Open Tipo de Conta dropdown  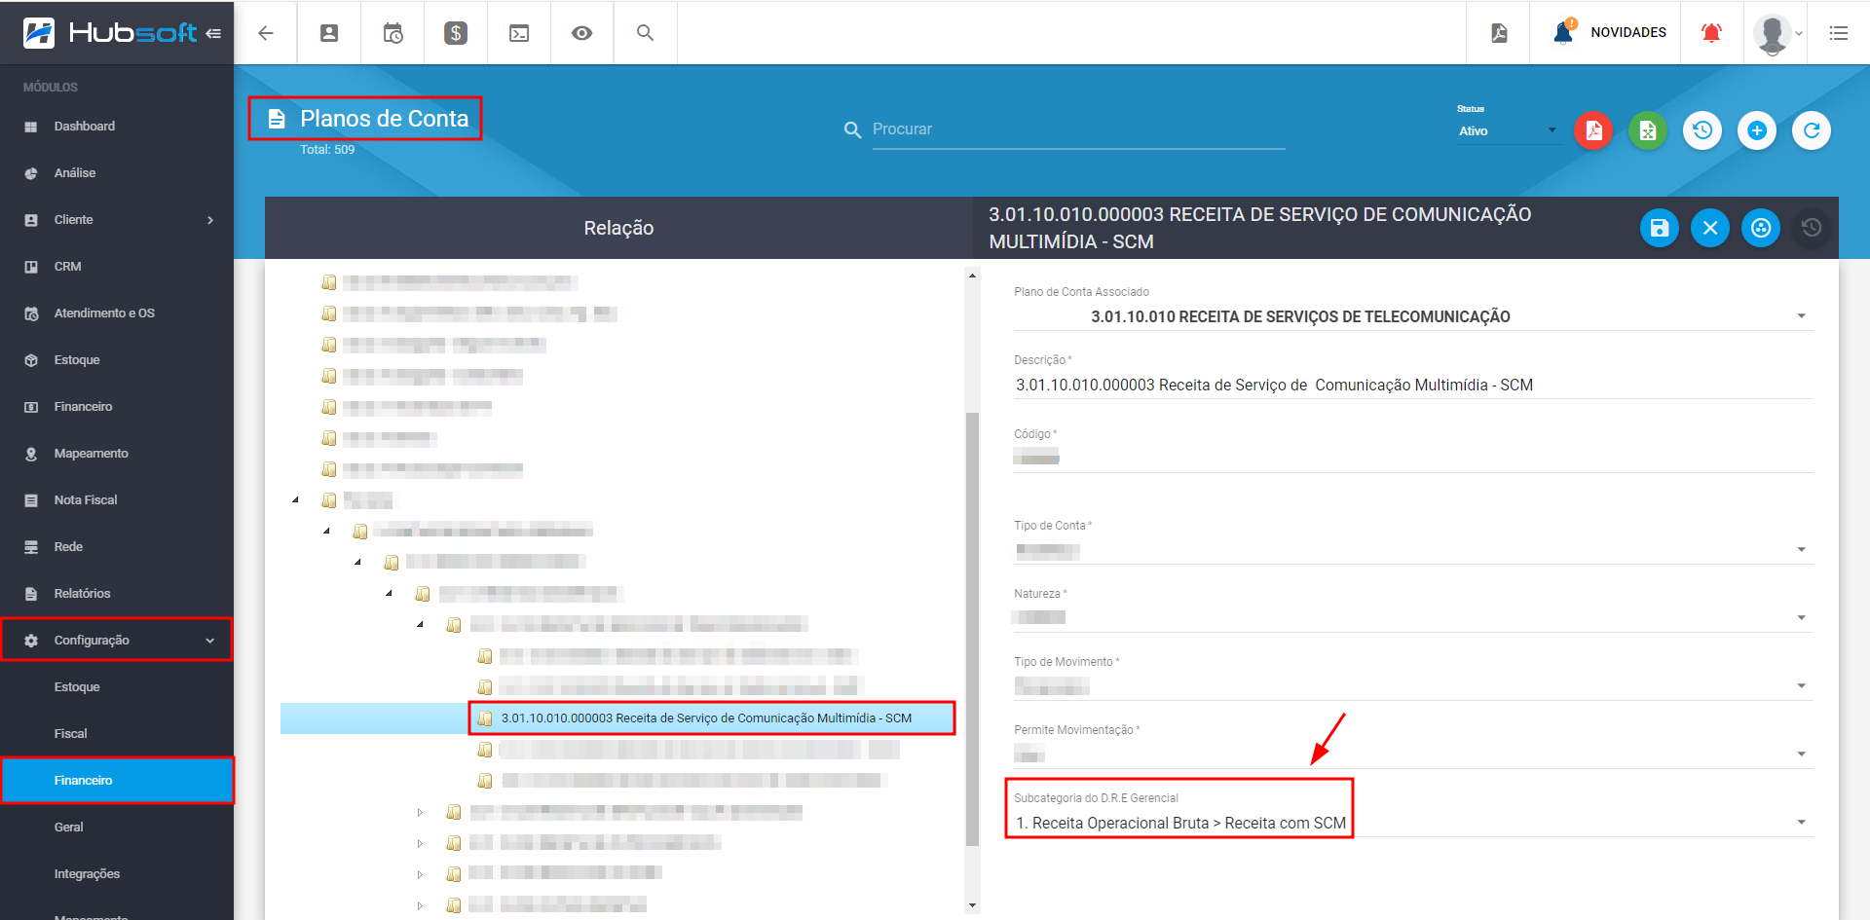(x=1413, y=550)
